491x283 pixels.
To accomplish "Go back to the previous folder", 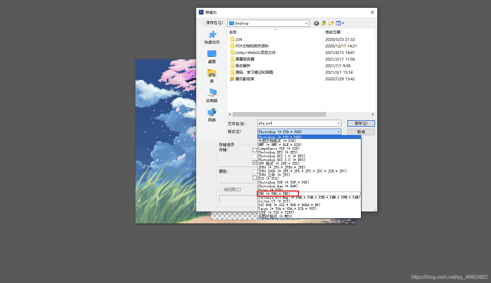I will [x=317, y=23].
